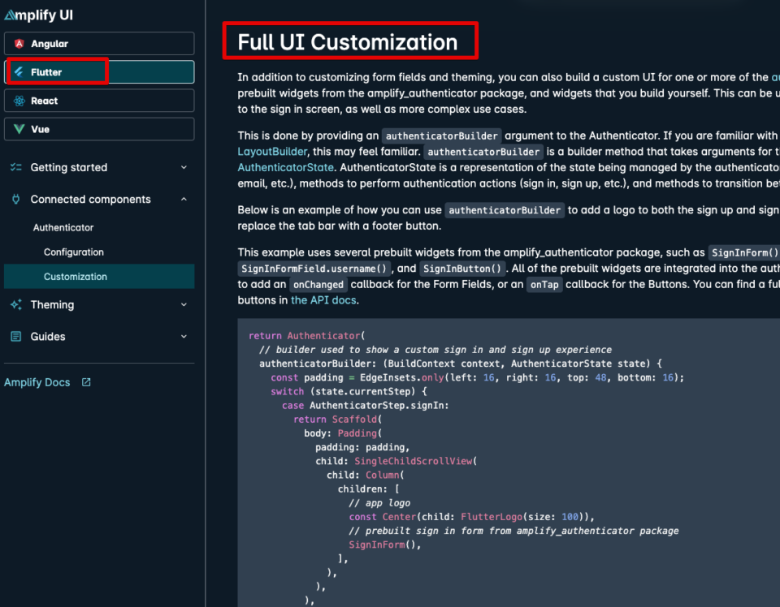Click the Vue logo icon
This screenshot has width=780, height=607.
point(19,128)
